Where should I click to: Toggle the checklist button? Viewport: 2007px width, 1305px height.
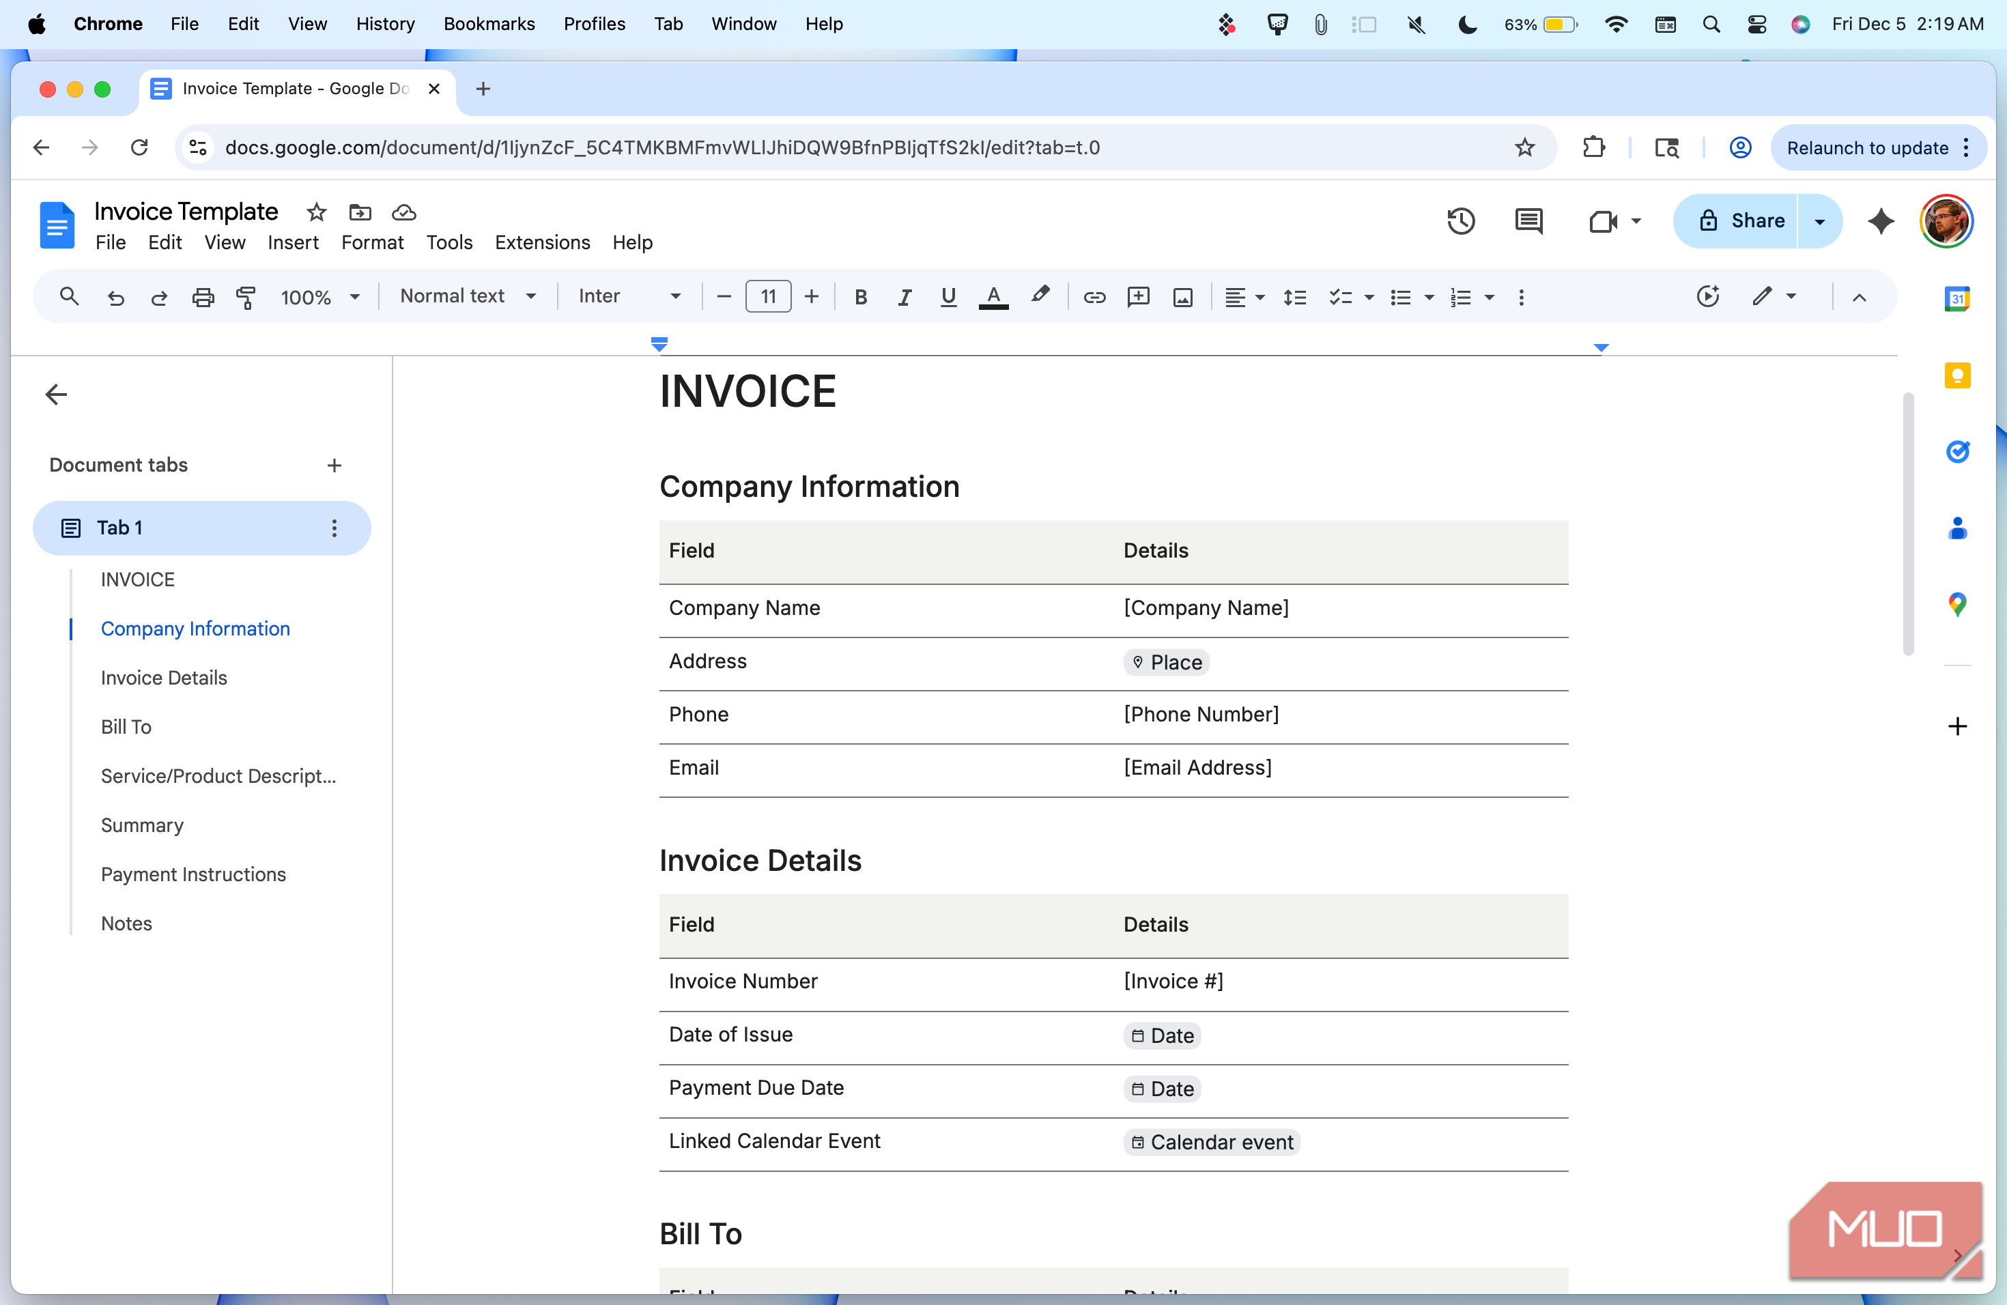click(1339, 297)
